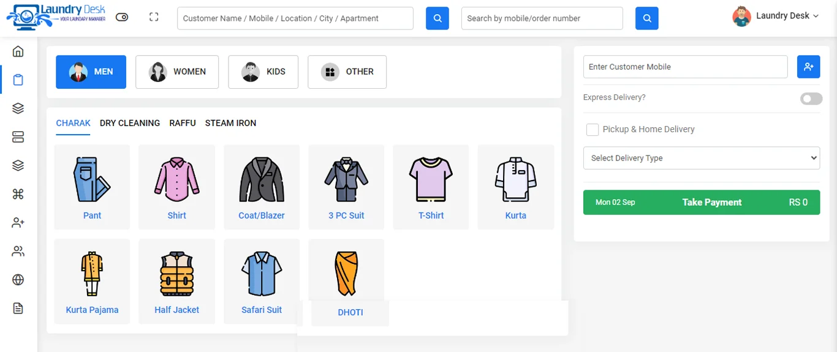Open the Select Delivery Type dropdown

coord(701,158)
